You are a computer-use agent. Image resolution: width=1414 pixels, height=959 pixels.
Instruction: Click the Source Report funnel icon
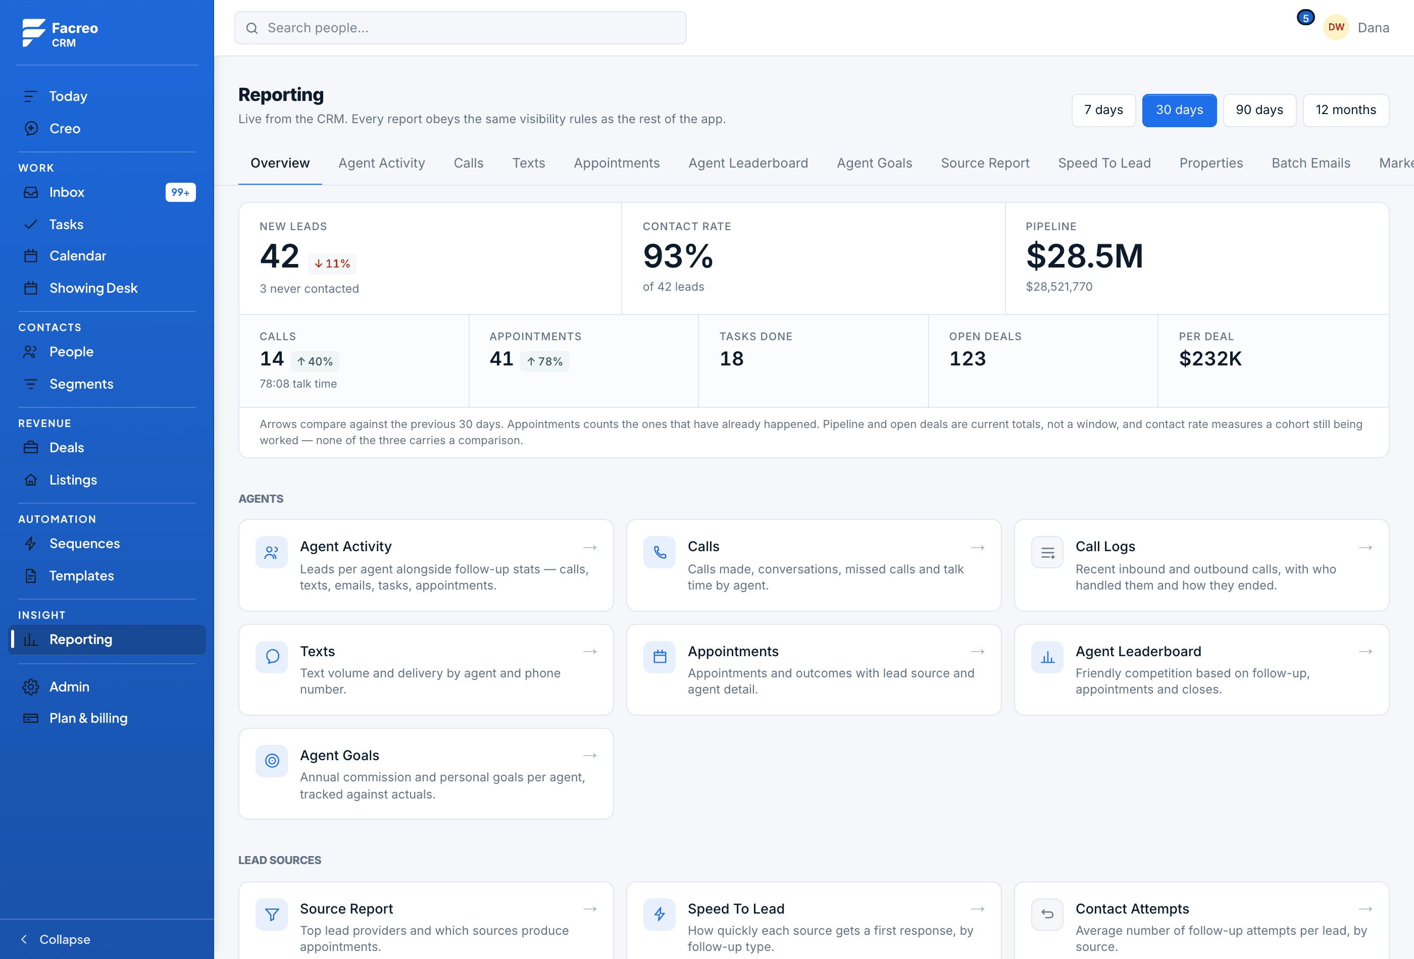coord(272,914)
